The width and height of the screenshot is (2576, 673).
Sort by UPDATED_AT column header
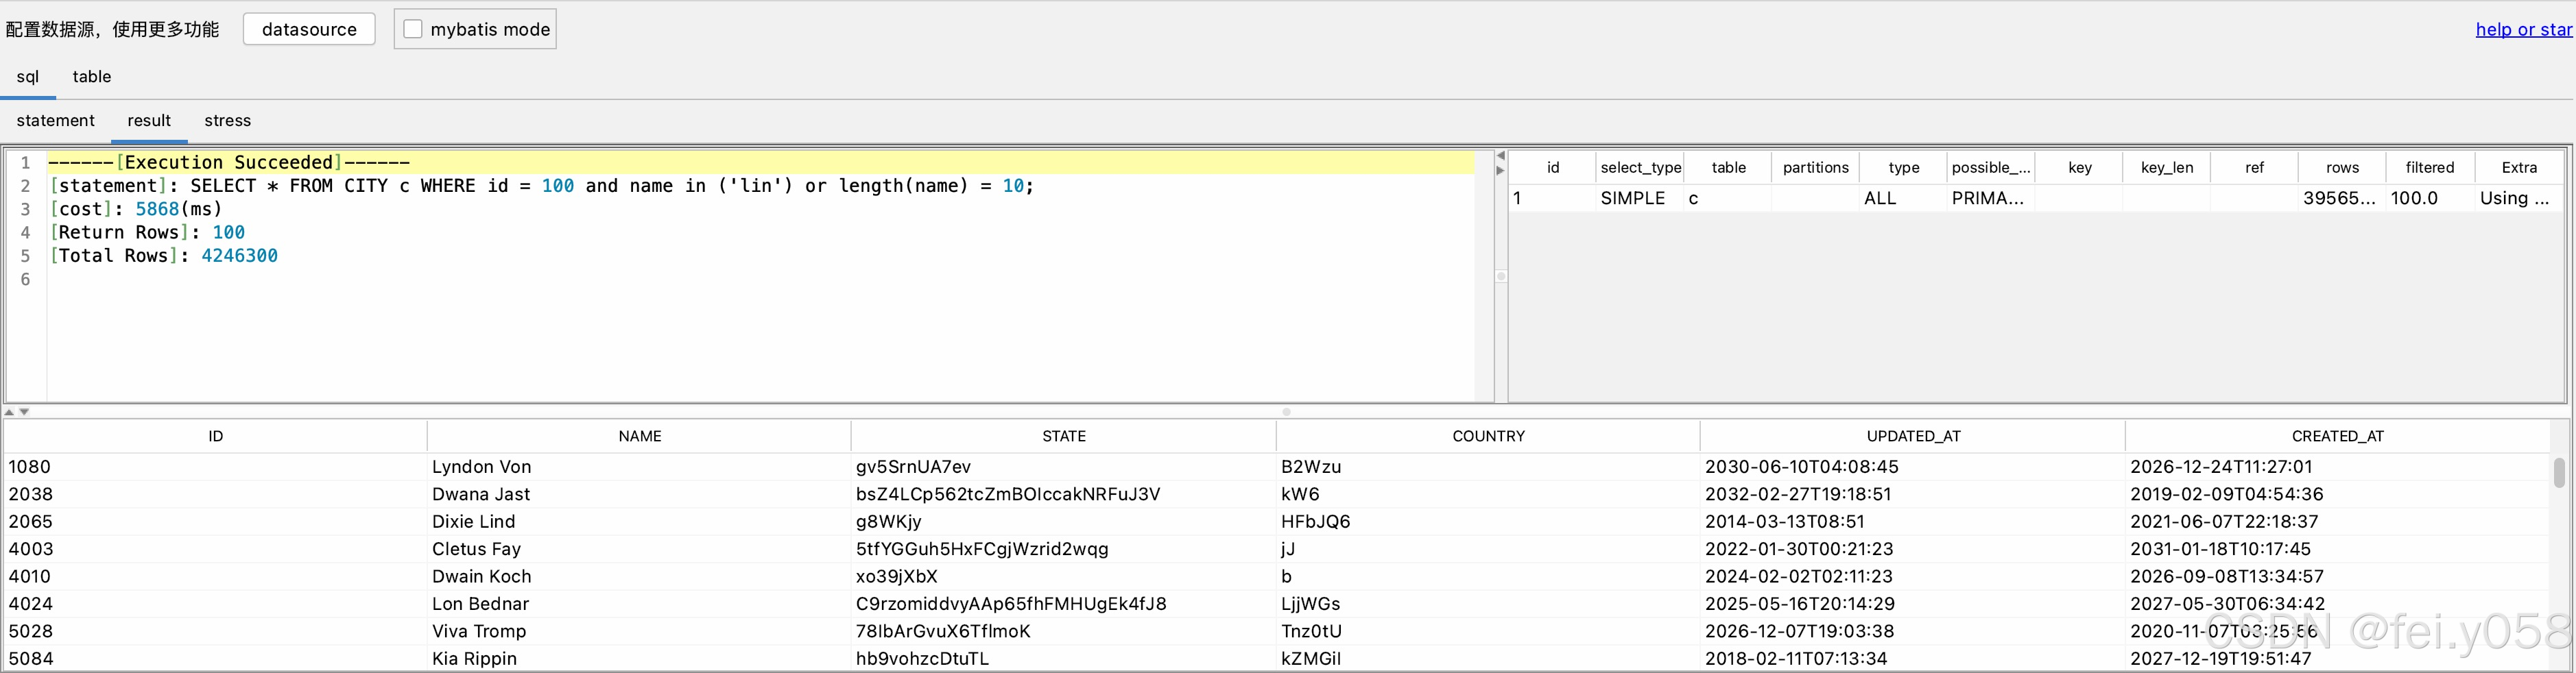(x=1913, y=436)
